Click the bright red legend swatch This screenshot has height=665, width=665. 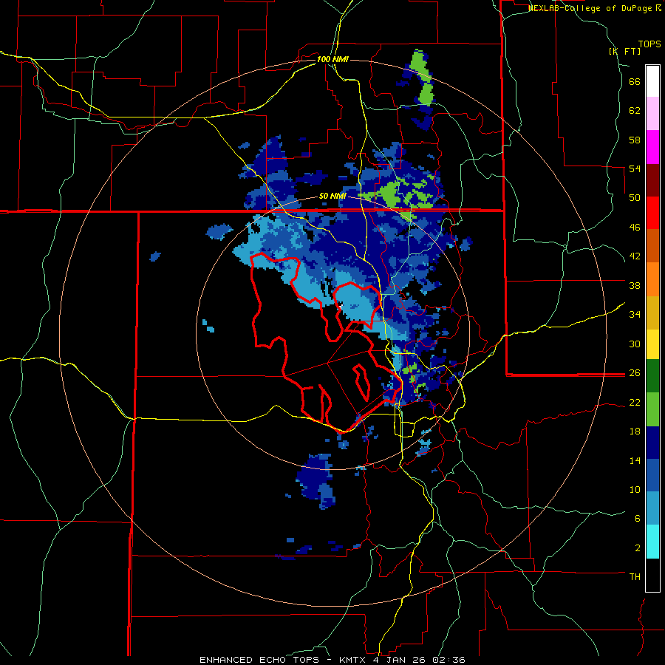click(652, 213)
